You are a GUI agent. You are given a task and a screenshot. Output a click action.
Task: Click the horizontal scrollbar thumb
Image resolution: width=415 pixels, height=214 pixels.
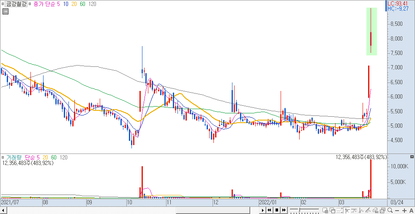[213, 210]
